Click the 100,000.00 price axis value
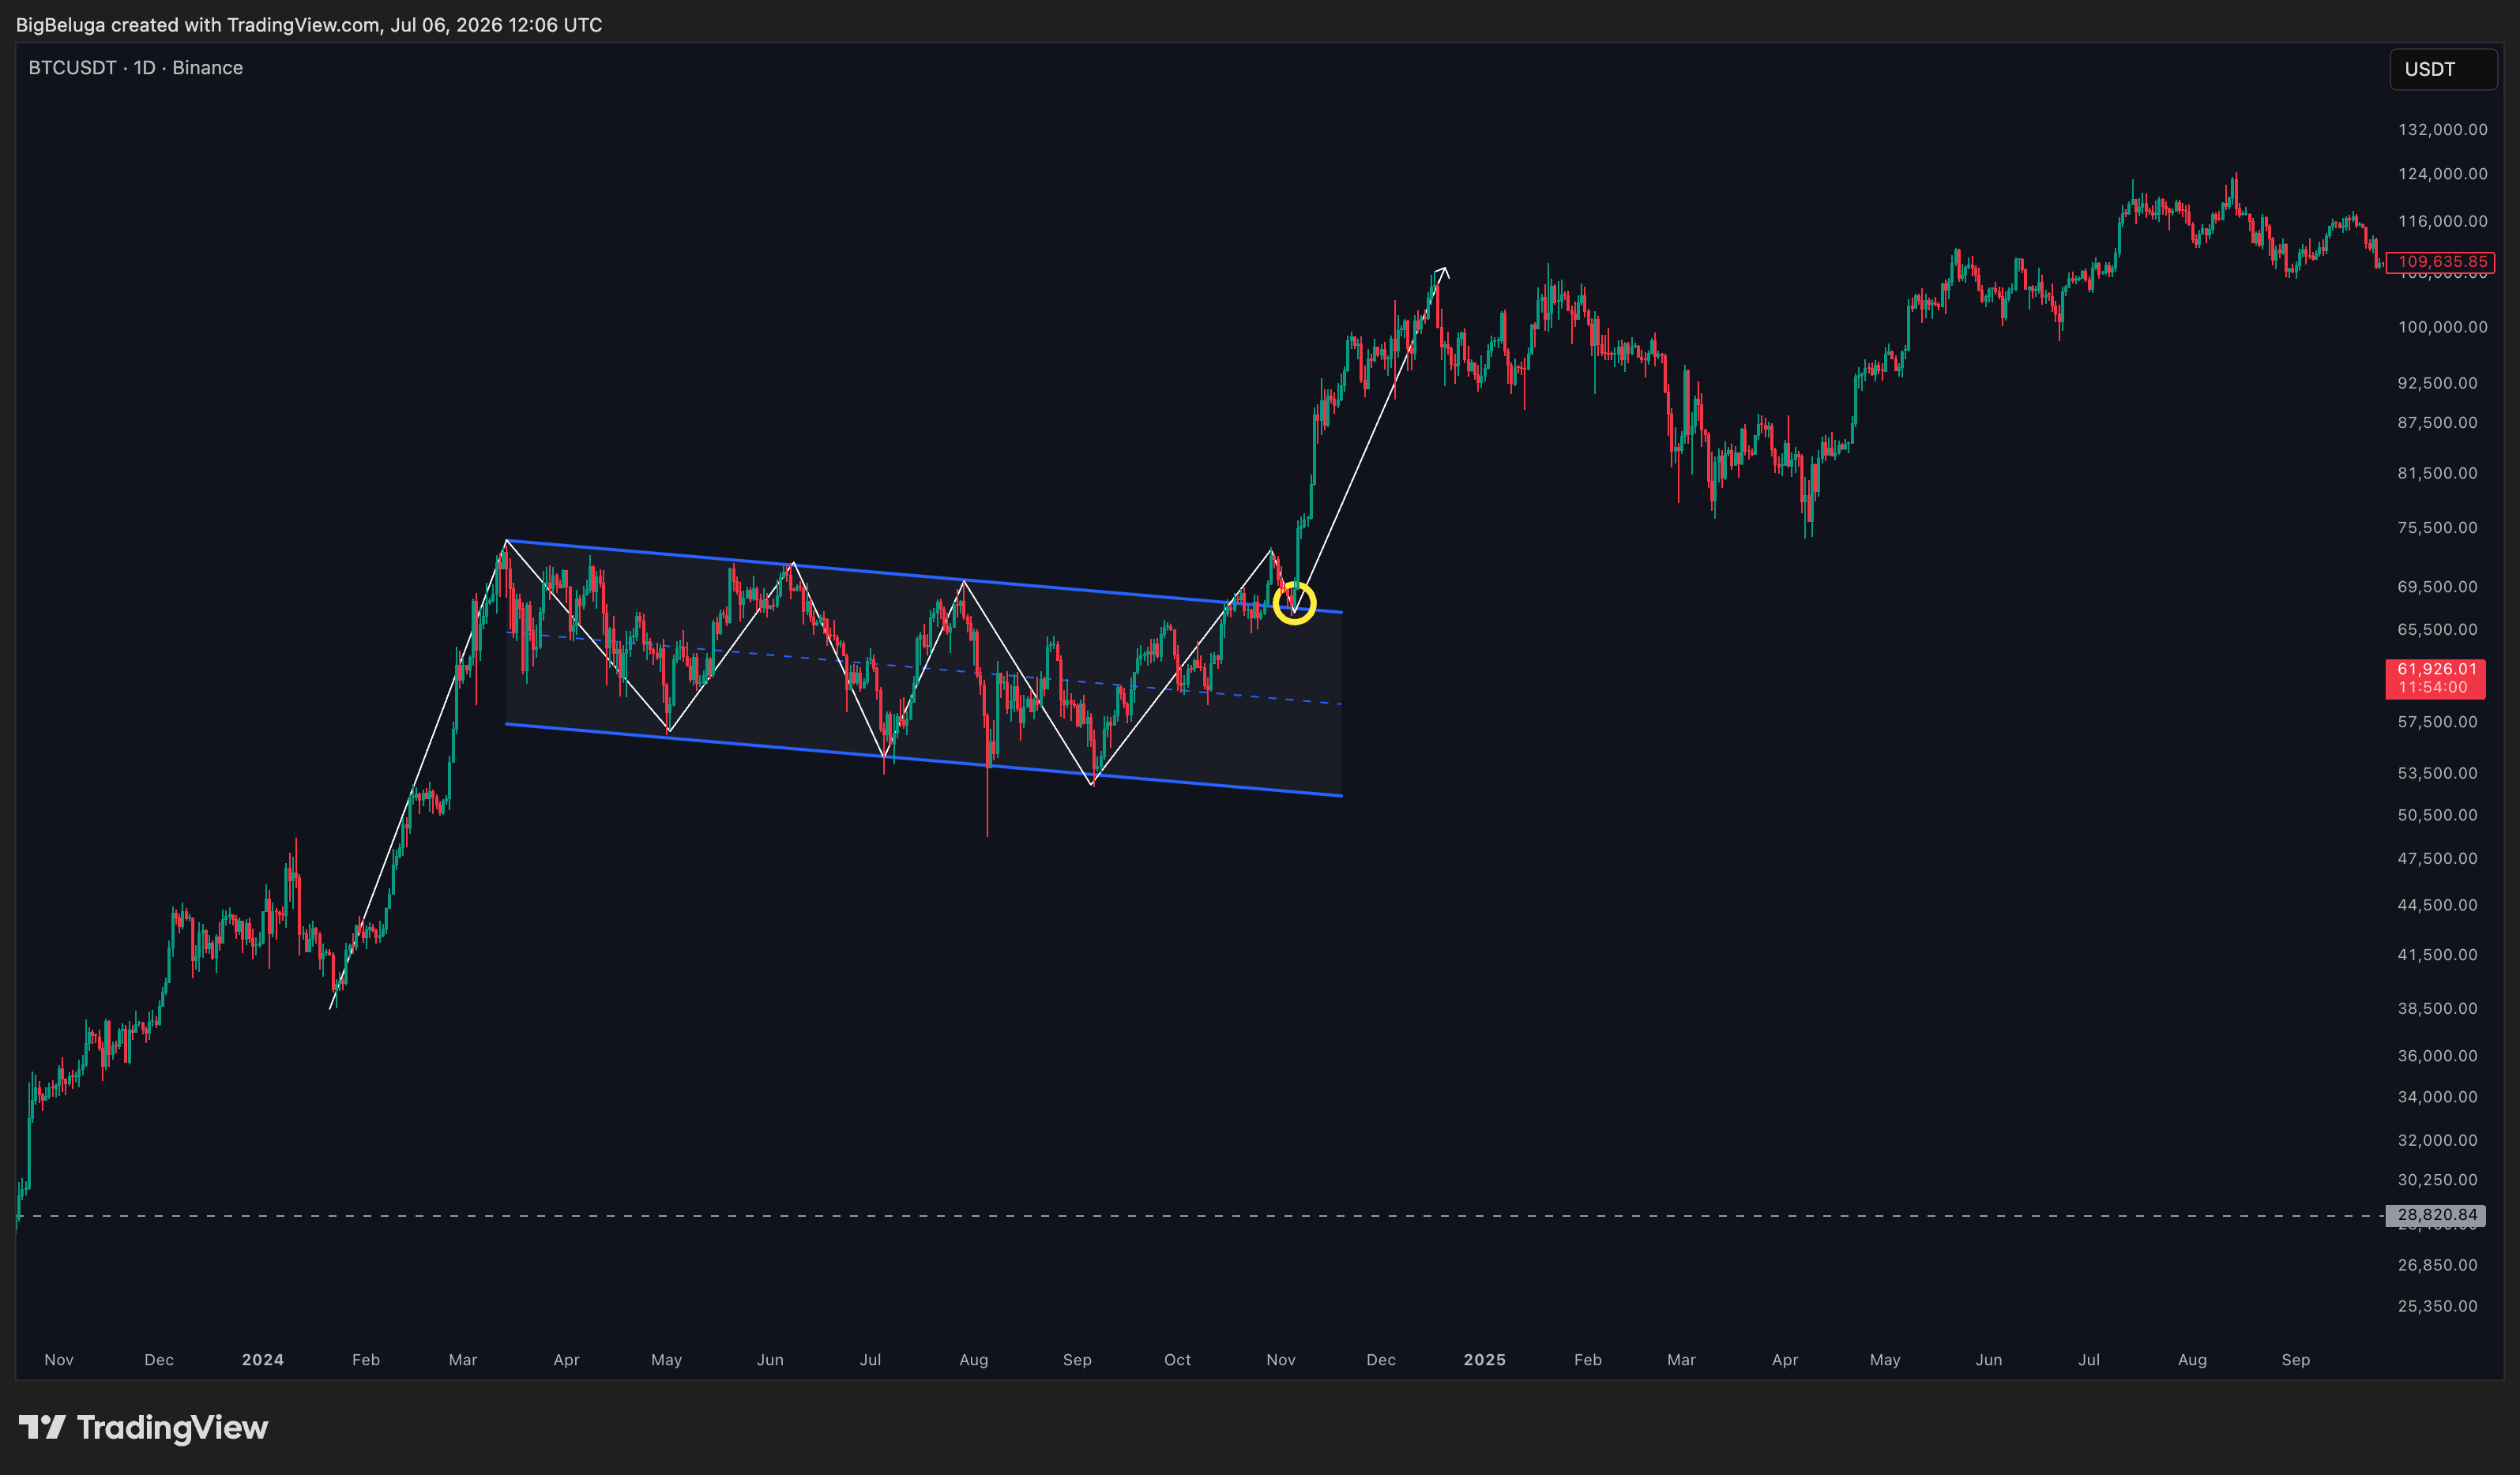 pyautogui.click(x=2442, y=328)
